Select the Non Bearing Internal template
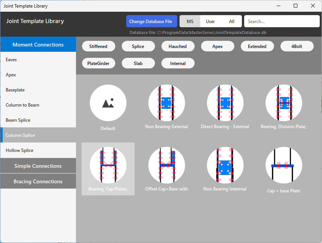322x243 pixels. click(x=225, y=165)
